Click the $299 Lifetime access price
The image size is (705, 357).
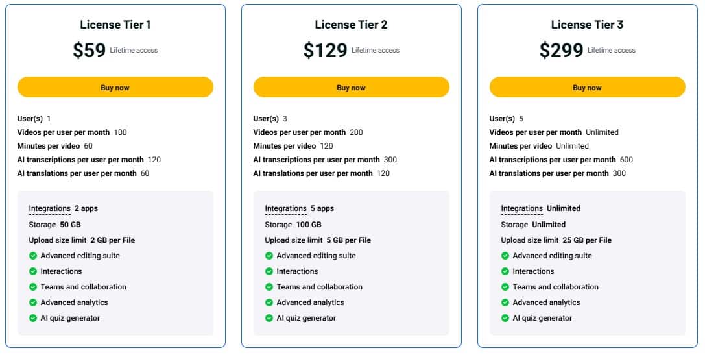pos(562,50)
